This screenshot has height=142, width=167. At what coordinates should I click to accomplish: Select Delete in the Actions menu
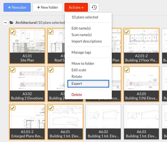click(77, 95)
